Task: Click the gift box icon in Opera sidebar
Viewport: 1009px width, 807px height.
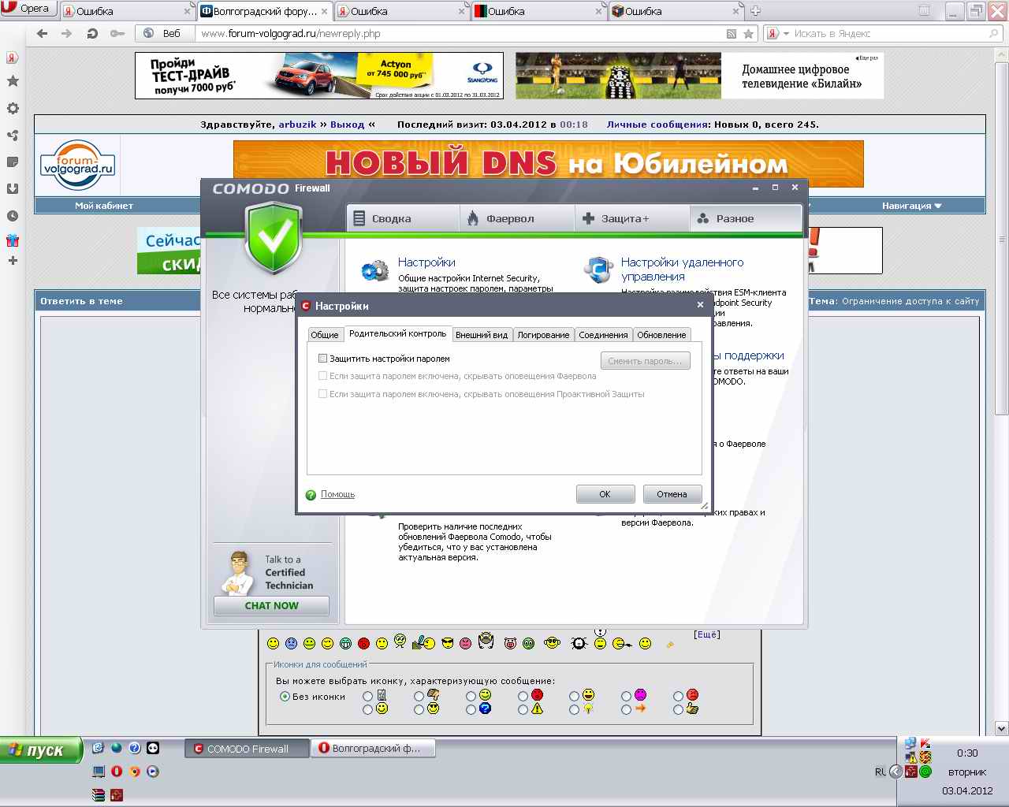Action: (13, 240)
